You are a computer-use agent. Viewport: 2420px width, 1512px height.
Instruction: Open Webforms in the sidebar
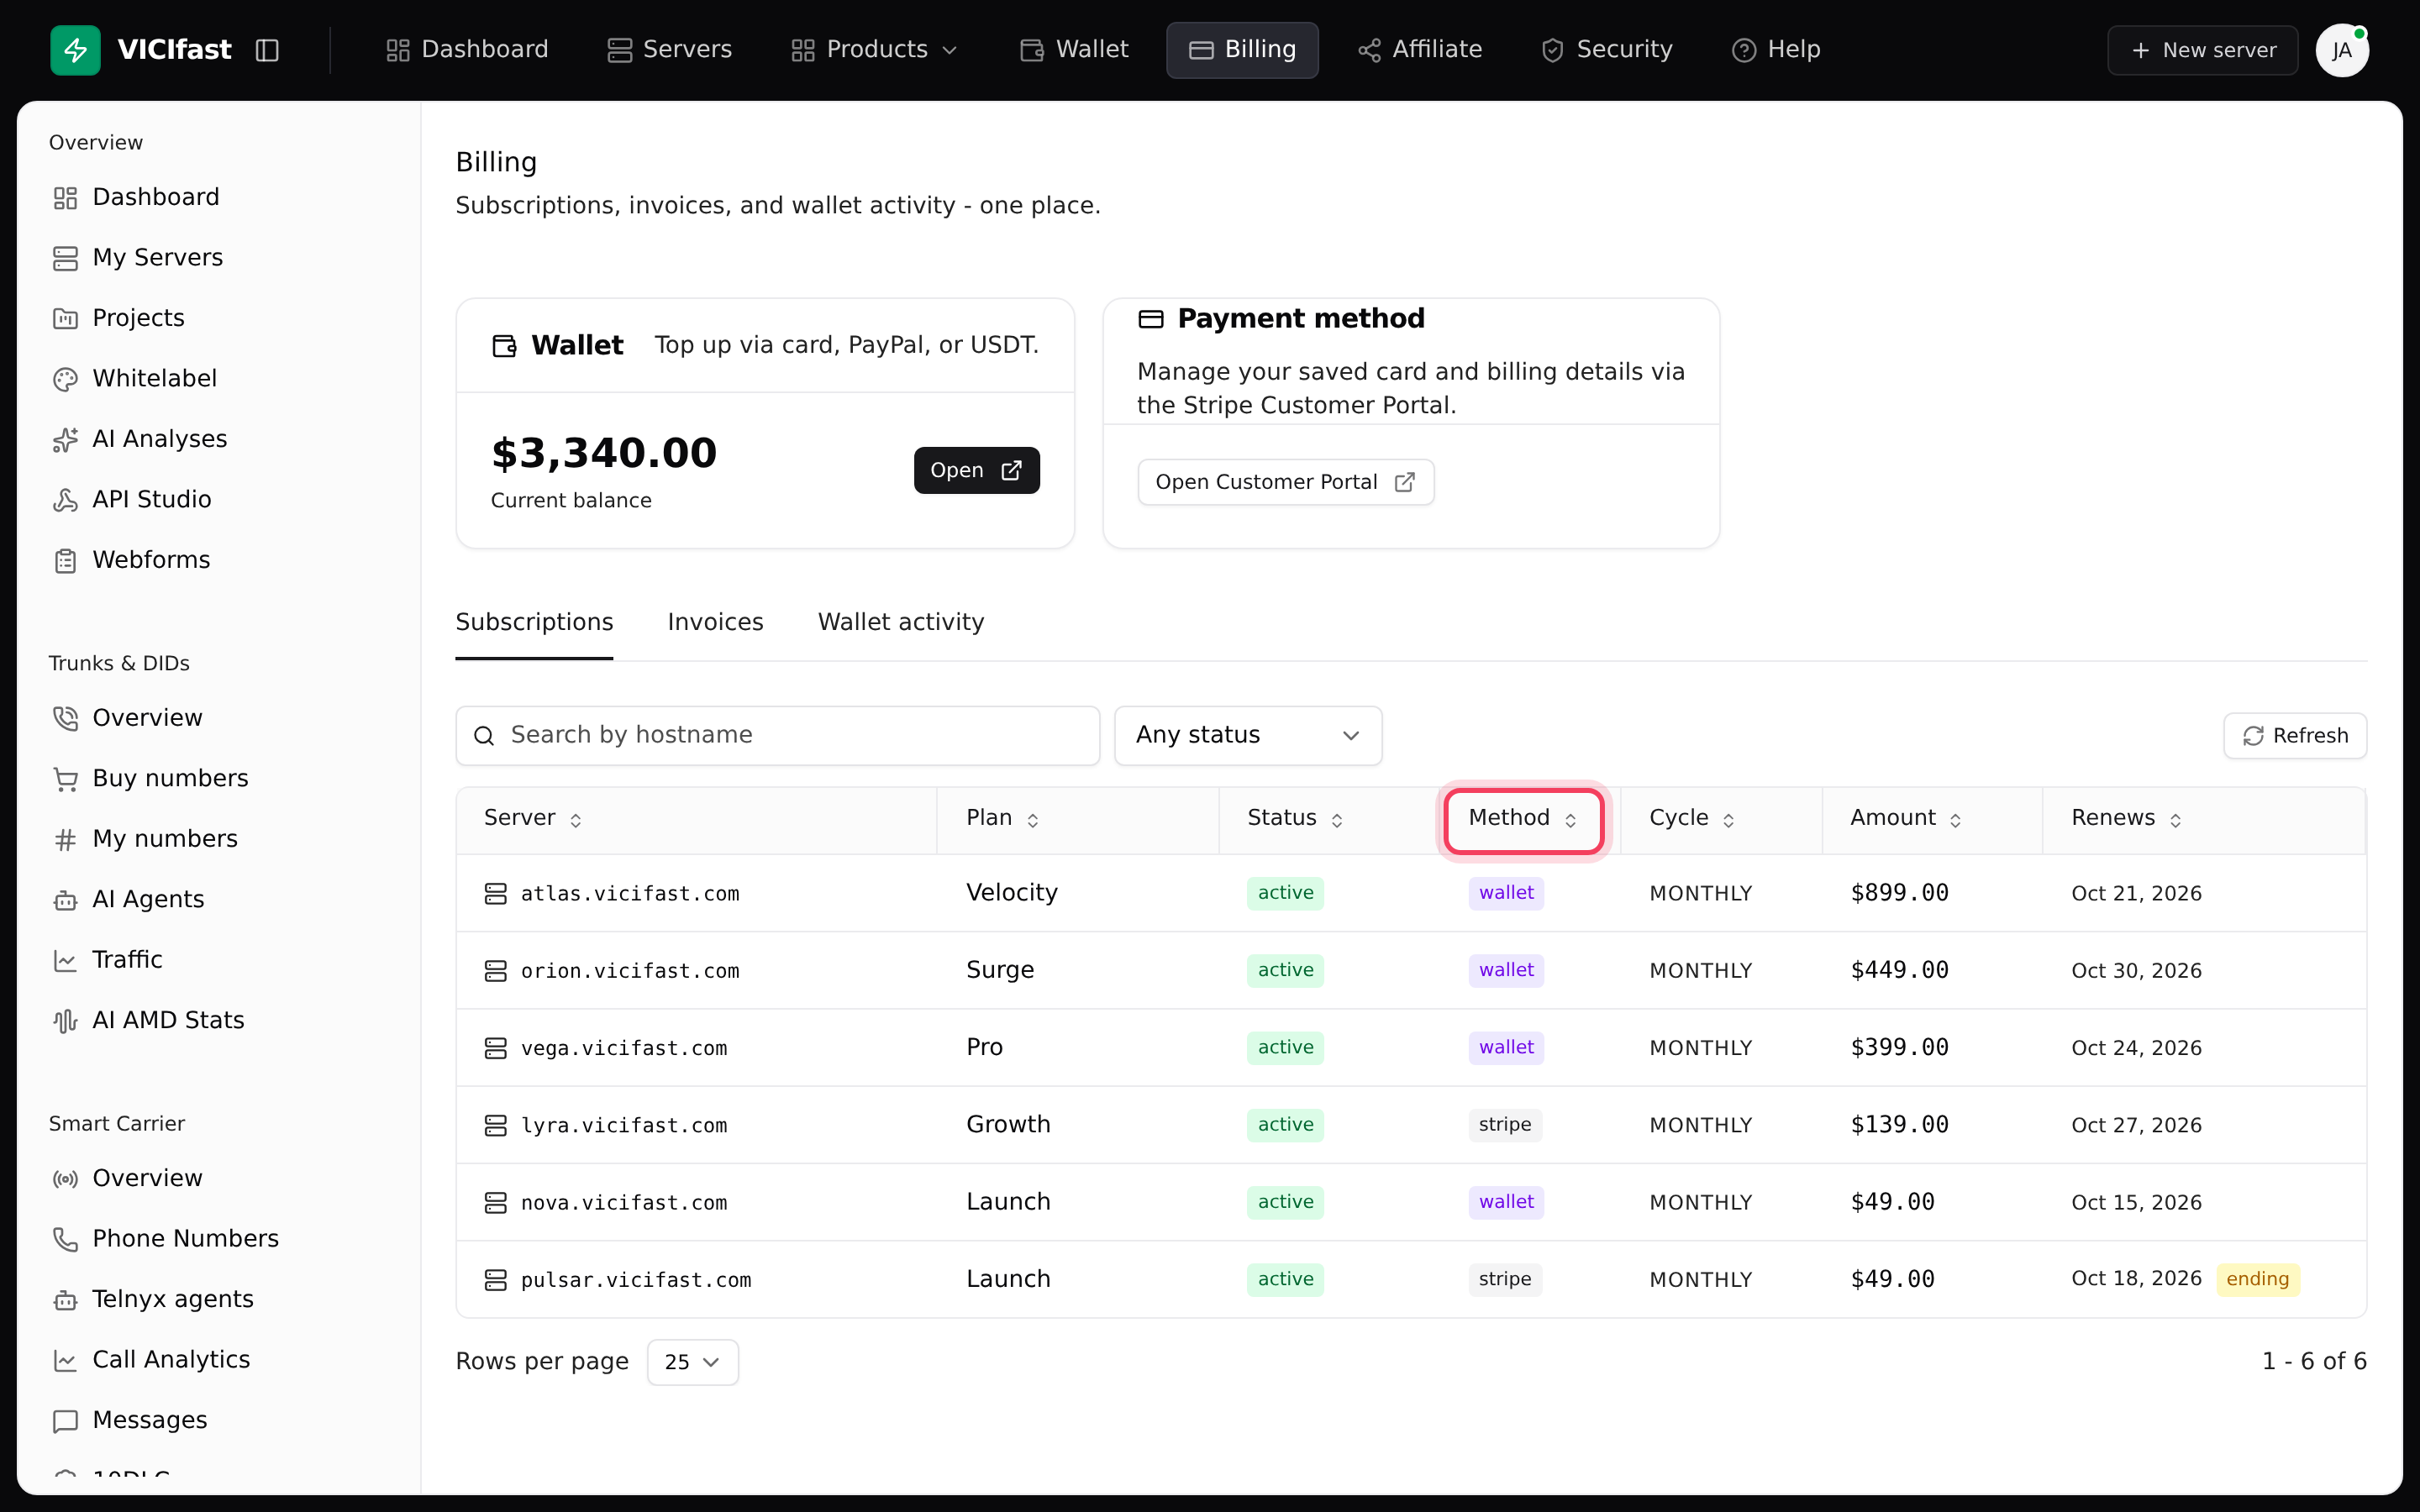click(x=132, y=560)
